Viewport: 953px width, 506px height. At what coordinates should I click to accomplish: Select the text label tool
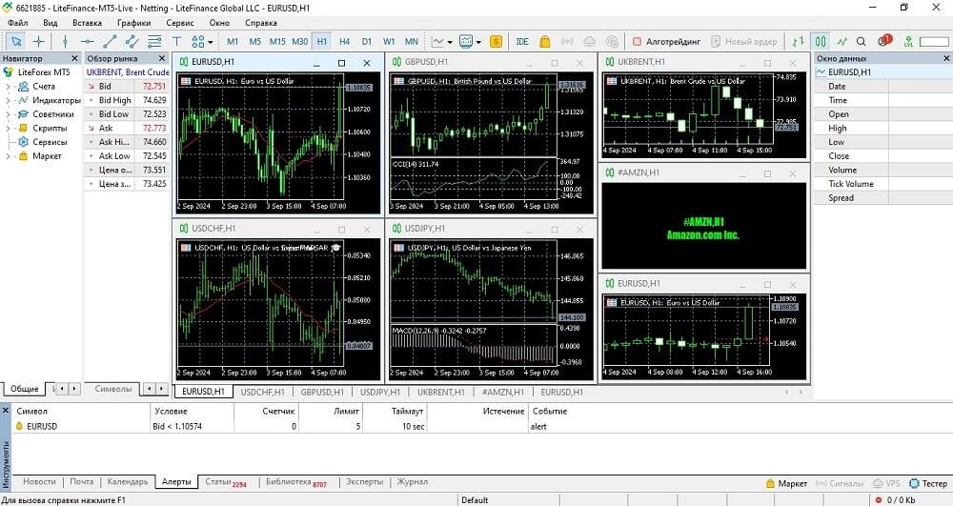tap(177, 41)
